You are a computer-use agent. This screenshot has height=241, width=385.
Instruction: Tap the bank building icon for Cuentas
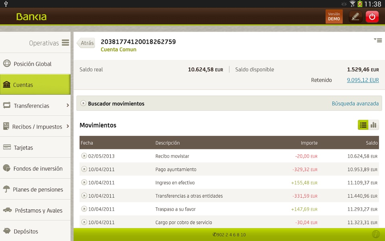click(x=7, y=84)
